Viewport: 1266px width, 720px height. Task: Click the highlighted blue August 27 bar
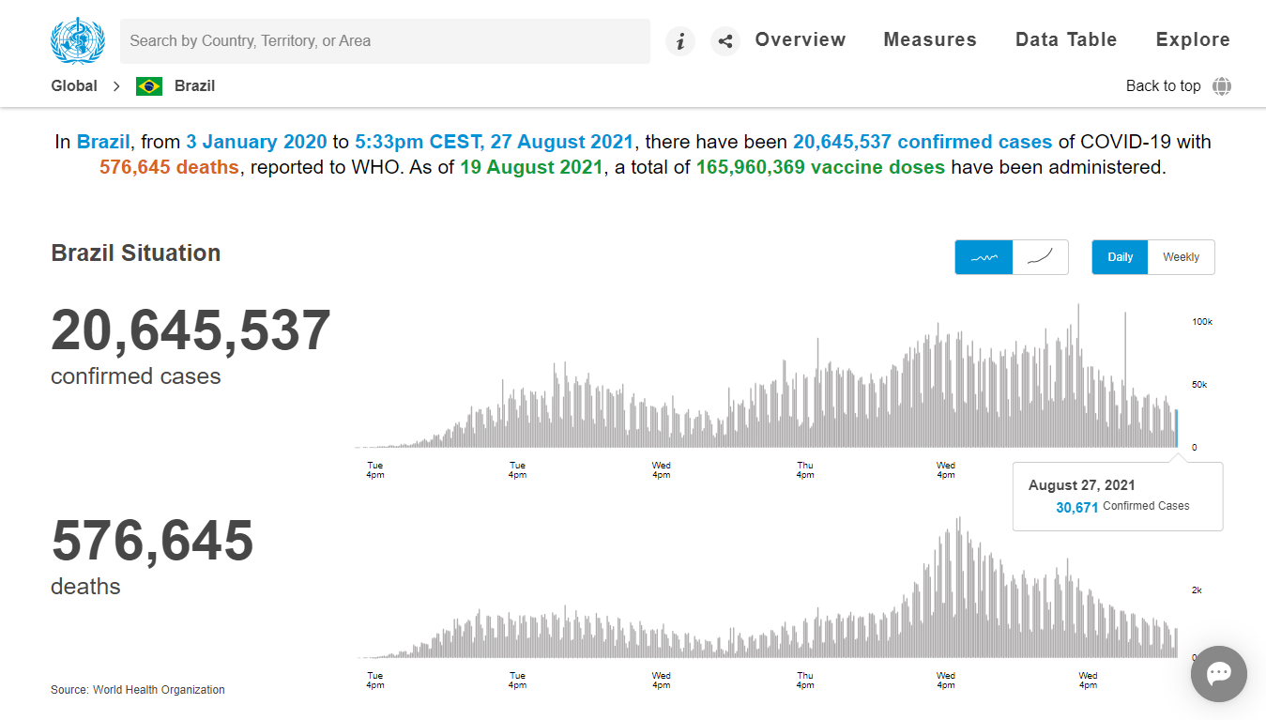coord(1177,428)
